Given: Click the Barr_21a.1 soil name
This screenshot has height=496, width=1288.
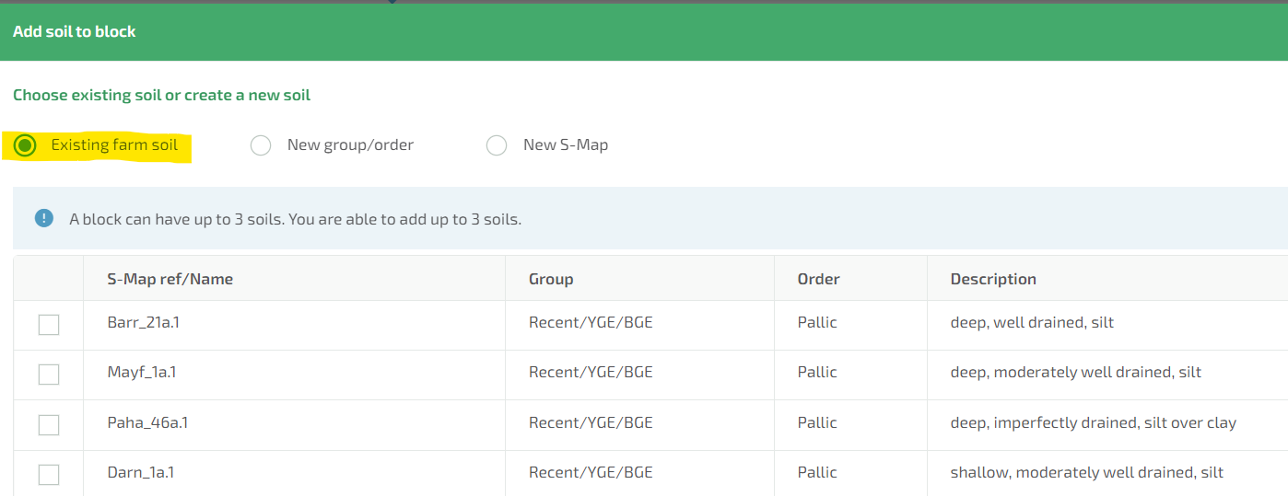Looking at the screenshot, I should (141, 322).
